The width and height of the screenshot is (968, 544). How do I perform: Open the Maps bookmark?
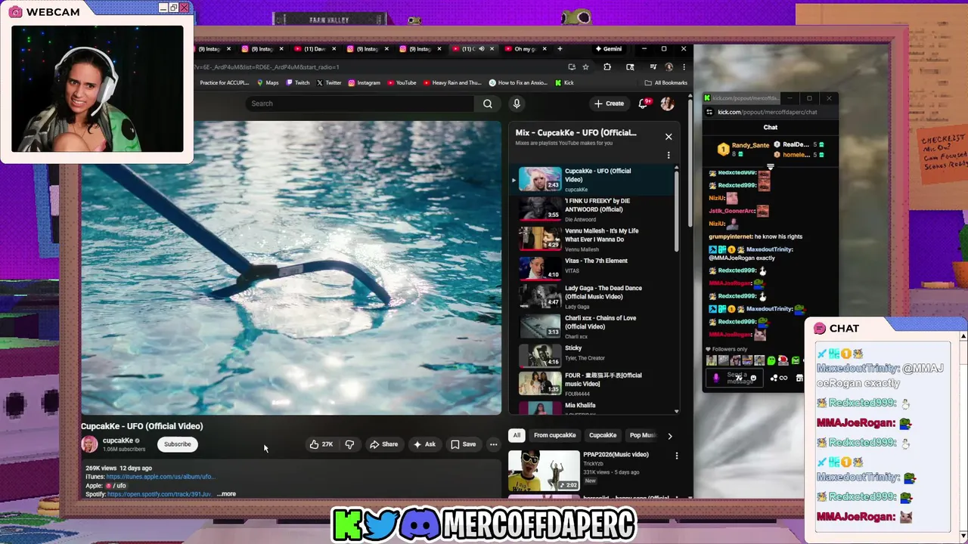tap(268, 82)
